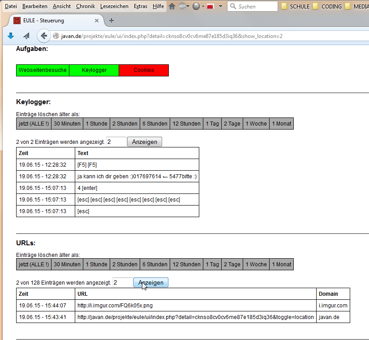Open the MEDIA bookmark folder
The width and height of the screenshot is (369, 340).
[x=357, y=6]
